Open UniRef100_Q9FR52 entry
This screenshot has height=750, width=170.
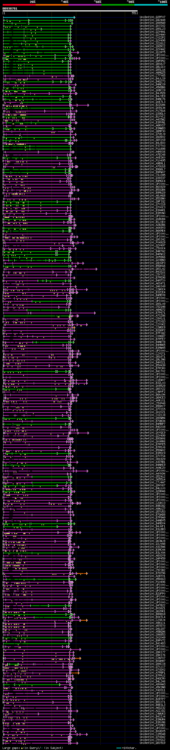(152, 61)
